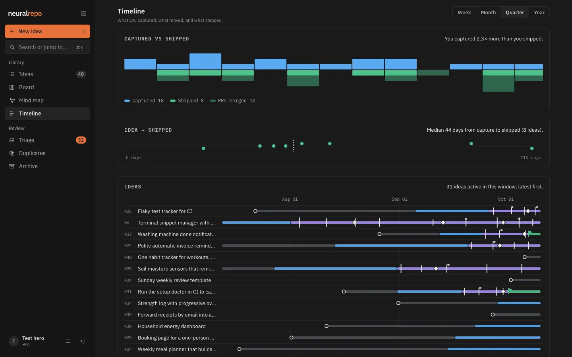Click the Test hero avatar
The image size is (572, 357).
click(14, 341)
